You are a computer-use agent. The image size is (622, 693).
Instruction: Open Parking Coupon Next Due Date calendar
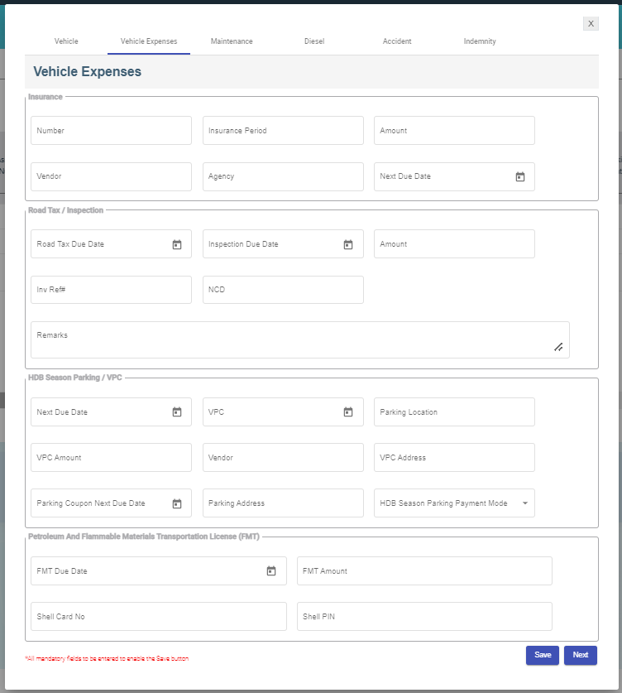176,503
